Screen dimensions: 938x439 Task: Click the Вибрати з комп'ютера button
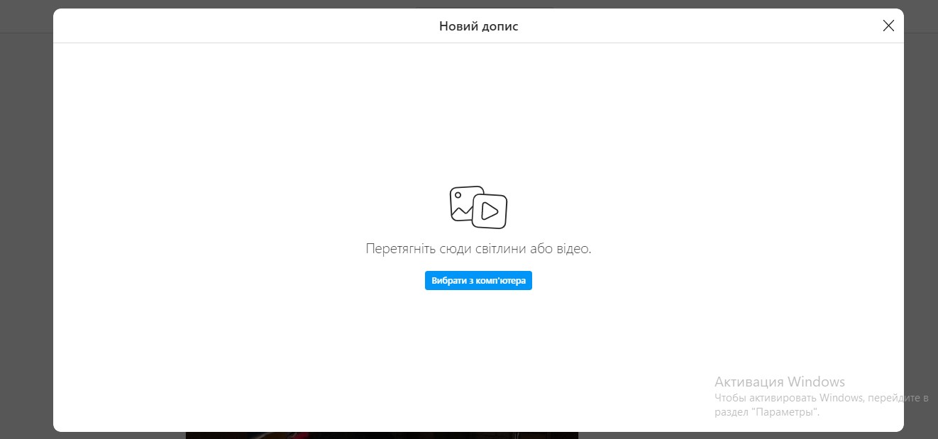tap(478, 281)
